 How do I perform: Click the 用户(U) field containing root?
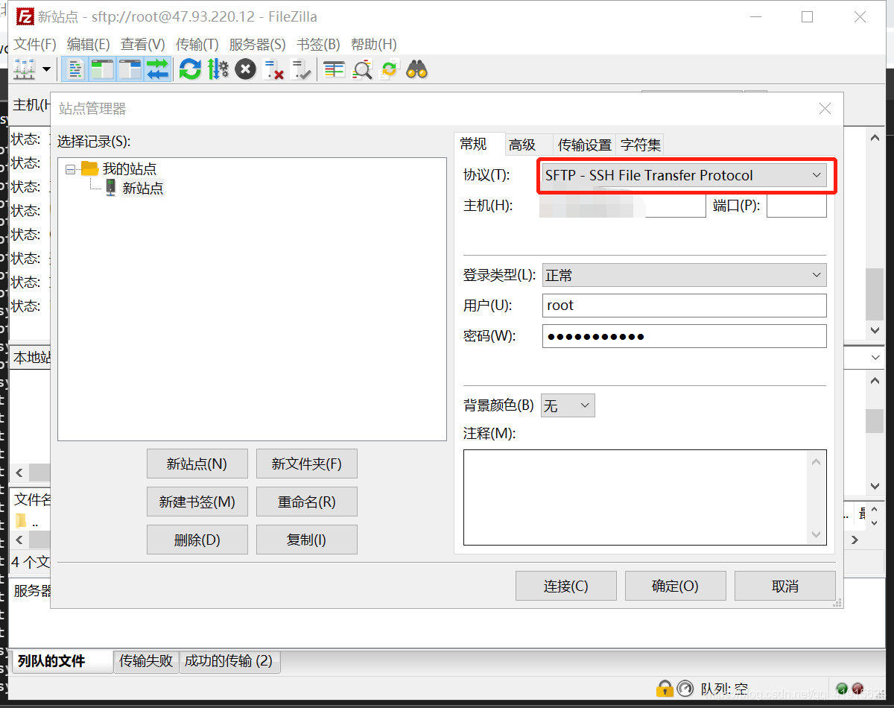point(684,306)
